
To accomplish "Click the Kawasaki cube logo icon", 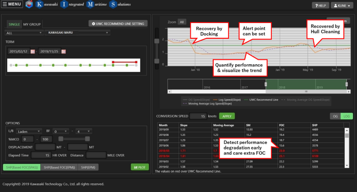I will coord(29,4).
